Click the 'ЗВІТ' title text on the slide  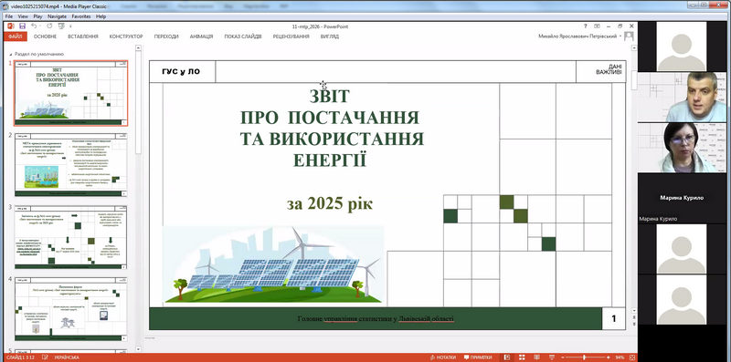330,97
